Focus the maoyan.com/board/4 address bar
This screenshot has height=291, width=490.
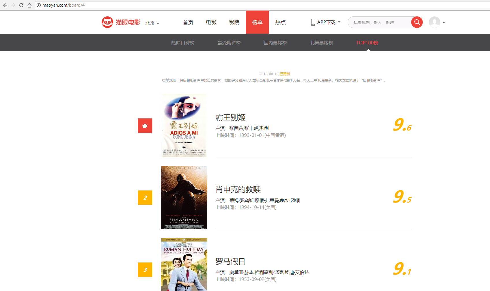[x=262, y=5]
